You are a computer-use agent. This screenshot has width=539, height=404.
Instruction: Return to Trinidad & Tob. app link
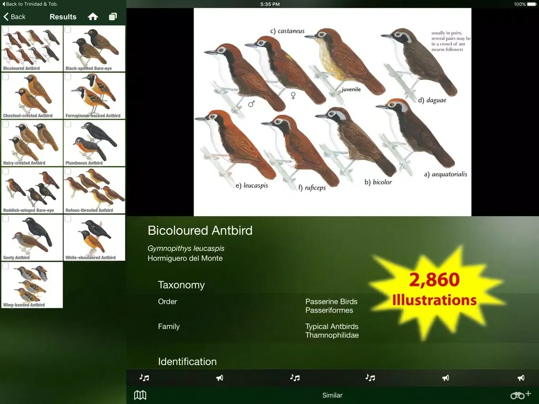tap(30, 4)
